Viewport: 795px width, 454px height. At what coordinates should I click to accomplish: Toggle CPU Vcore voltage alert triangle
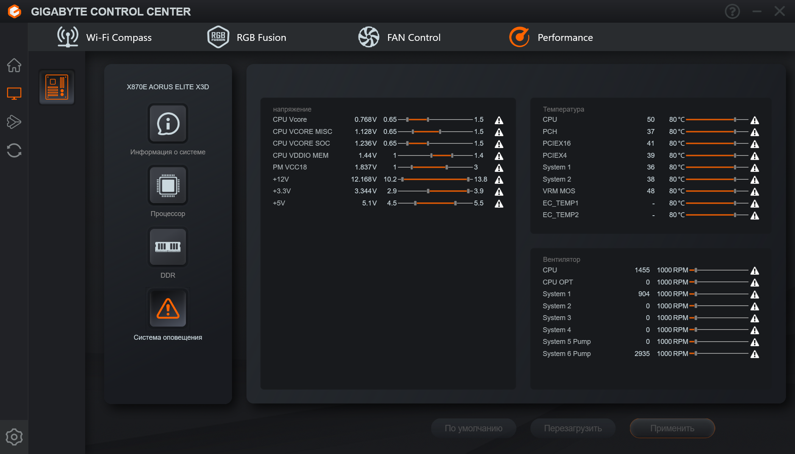coord(499,120)
